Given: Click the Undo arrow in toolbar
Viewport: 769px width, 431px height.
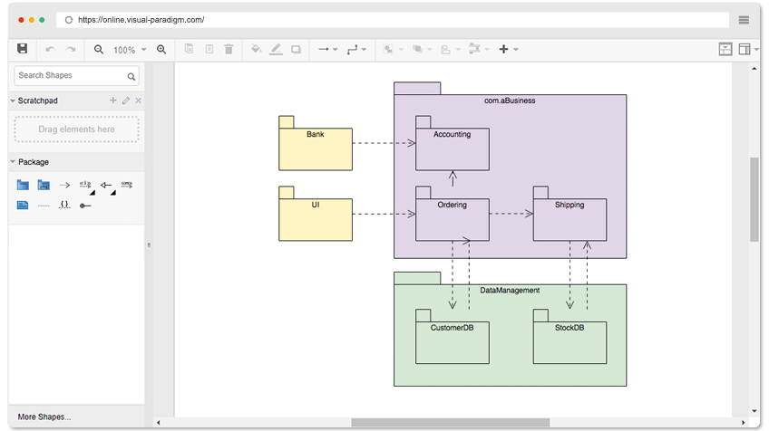Looking at the screenshot, I should pyautogui.click(x=50, y=50).
